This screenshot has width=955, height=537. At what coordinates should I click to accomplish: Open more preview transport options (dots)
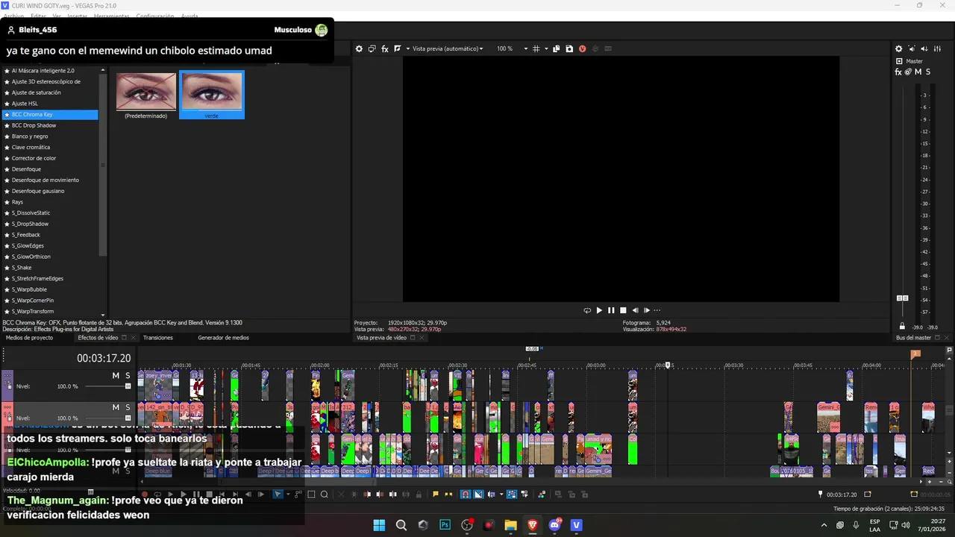[657, 310]
